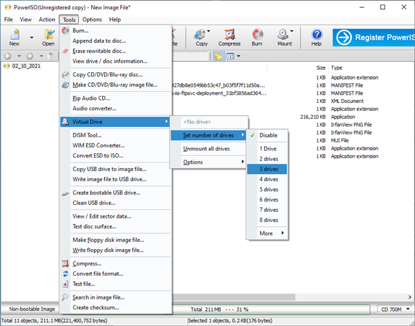Select the checked Disable drives option
This screenshot has height=326, width=415.
(268, 135)
